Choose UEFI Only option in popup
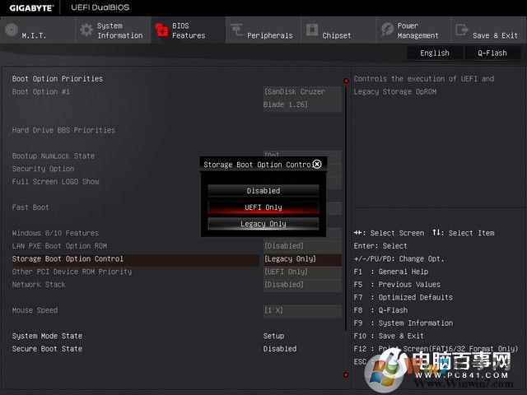527x395 pixels. [x=263, y=207]
